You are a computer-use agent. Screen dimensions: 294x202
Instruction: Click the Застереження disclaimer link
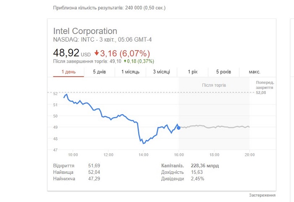tap(262, 195)
